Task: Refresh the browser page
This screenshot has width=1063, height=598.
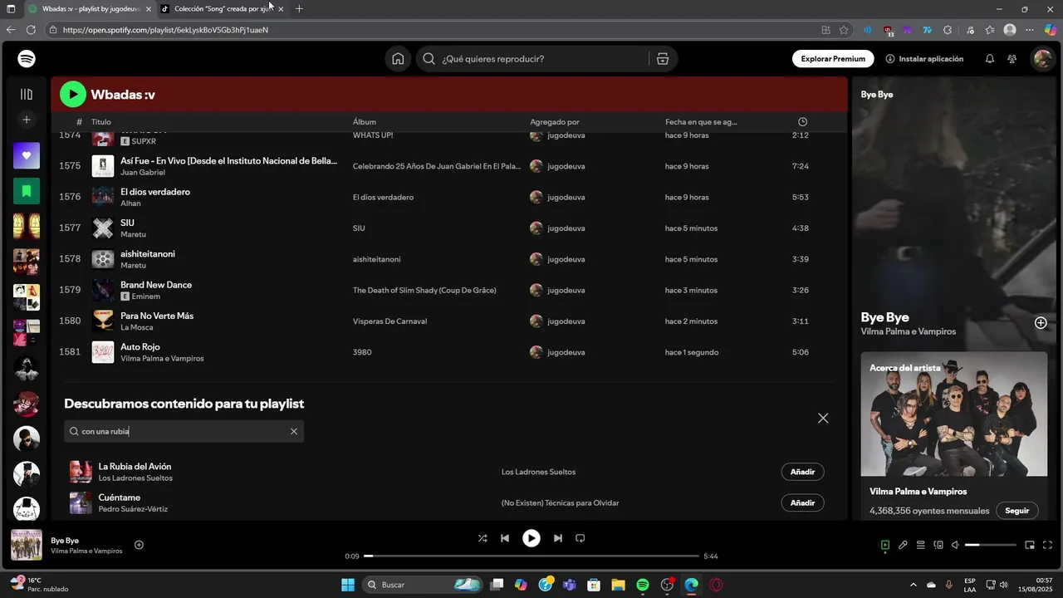Action: 31,30
